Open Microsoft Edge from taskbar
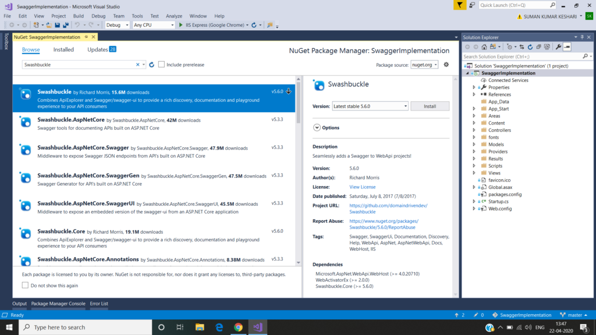 click(219, 327)
